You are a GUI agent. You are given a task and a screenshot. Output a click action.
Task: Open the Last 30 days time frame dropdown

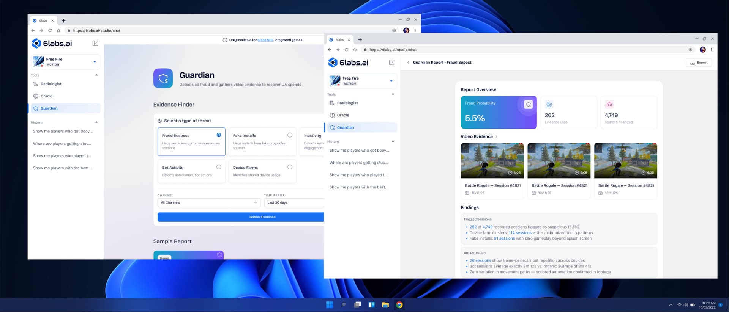click(x=294, y=202)
